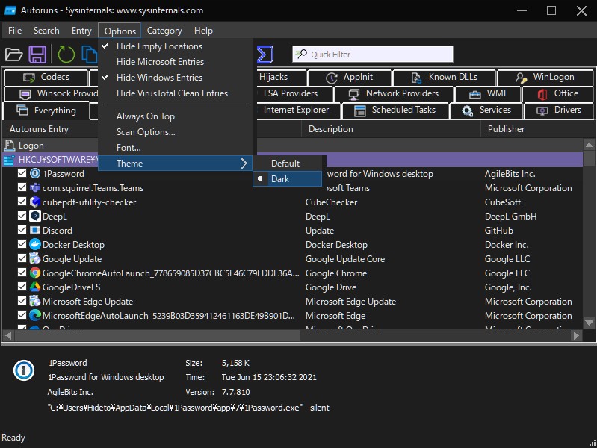Disable the DeepL autorun checkbox

click(x=22, y=216)
